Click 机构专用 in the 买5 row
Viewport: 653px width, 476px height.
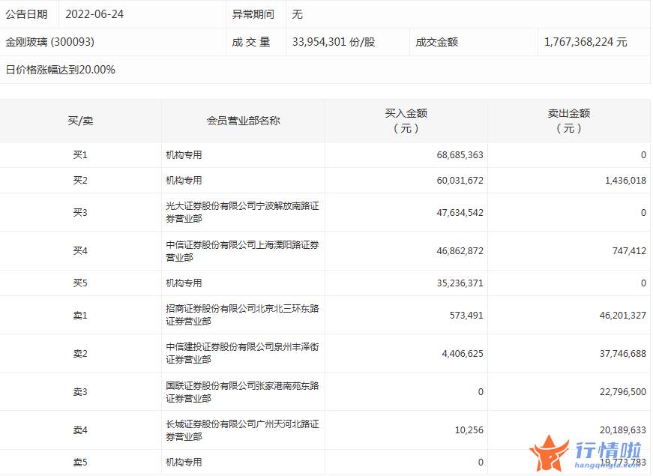(184, 283)
